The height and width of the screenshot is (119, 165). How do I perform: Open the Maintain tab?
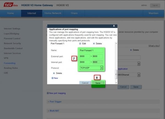pos(153,13)
